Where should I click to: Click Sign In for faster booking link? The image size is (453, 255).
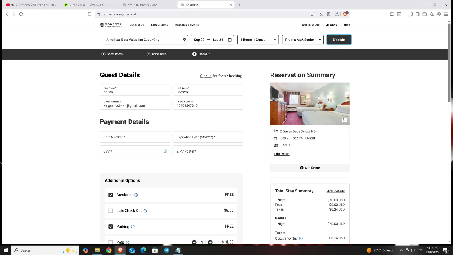coord(206,76)
